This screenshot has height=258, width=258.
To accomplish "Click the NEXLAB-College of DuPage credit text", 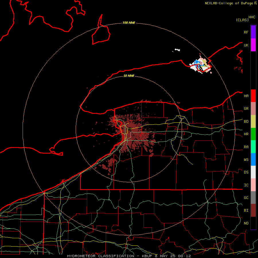I will pyautogui.click(x=229, y=3).
